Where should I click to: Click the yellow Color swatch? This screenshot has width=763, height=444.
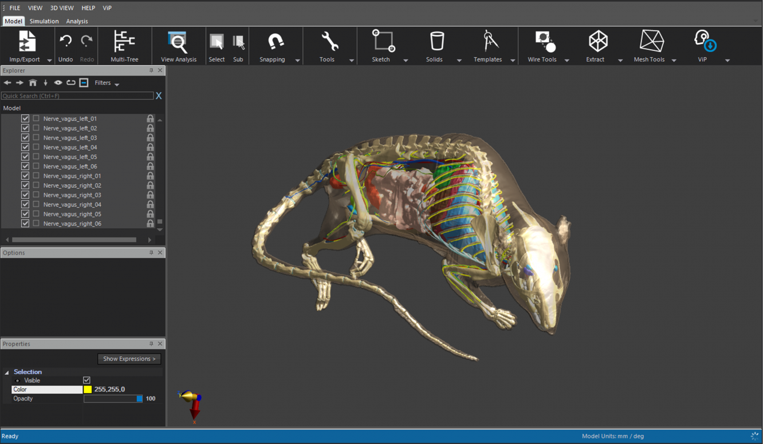tap(88, 390)
